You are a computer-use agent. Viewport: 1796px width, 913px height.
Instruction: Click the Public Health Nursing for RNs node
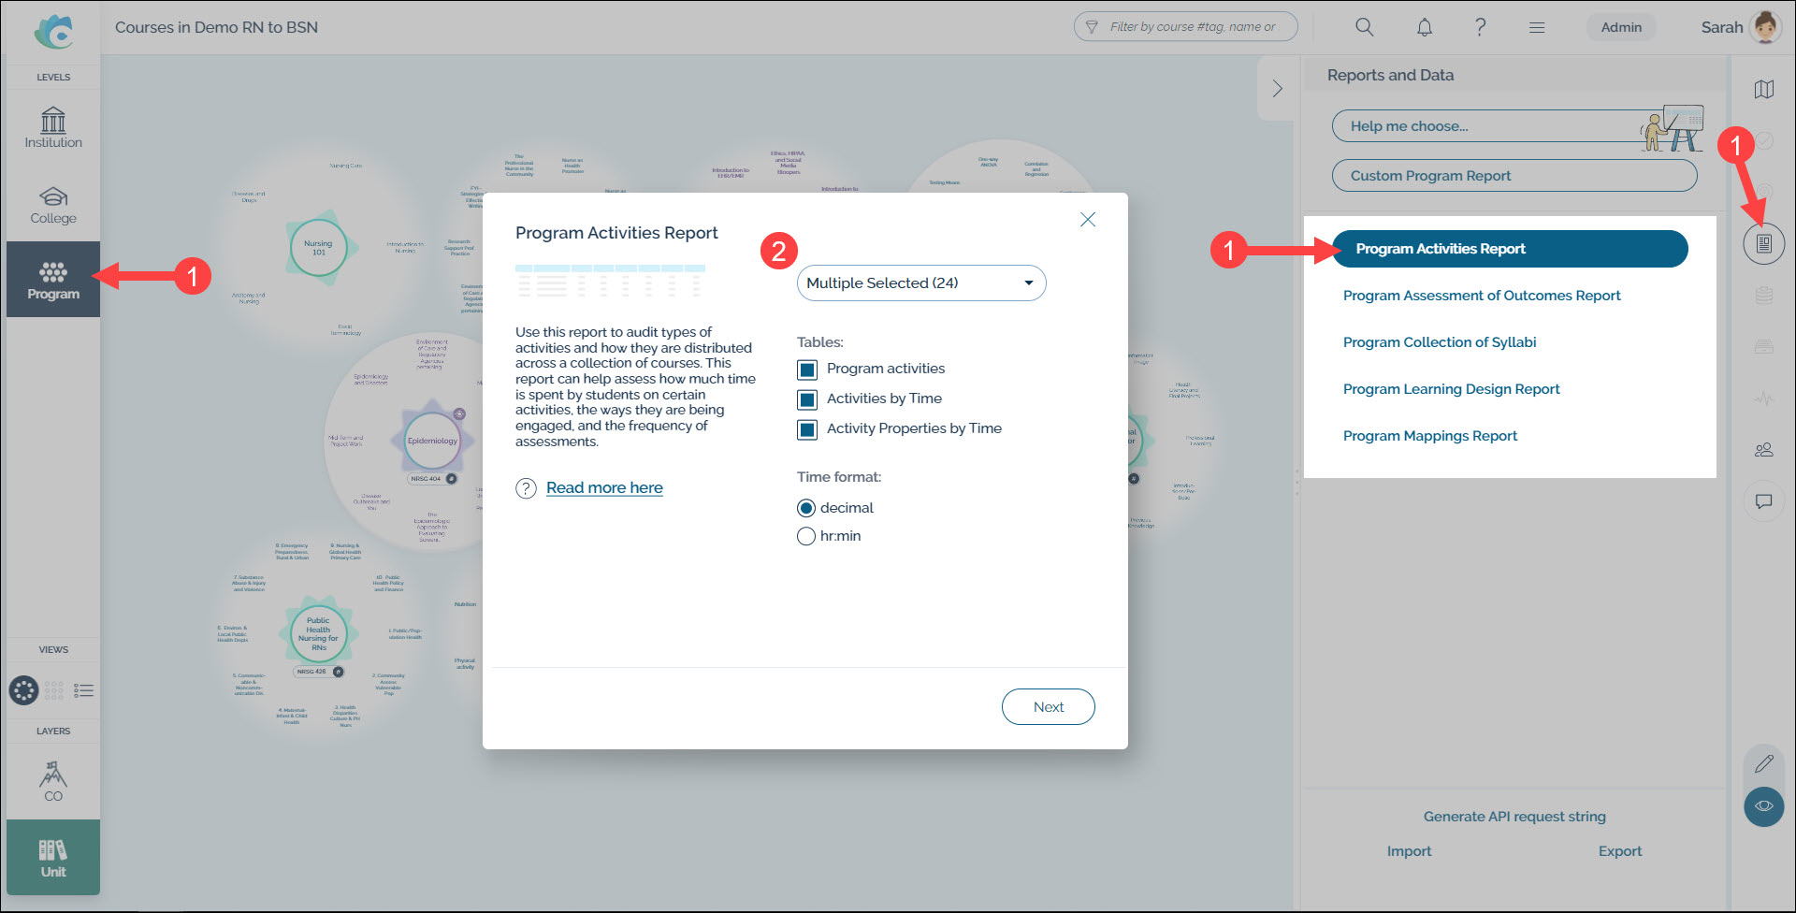pyautogui.click(x=318, y=634)
